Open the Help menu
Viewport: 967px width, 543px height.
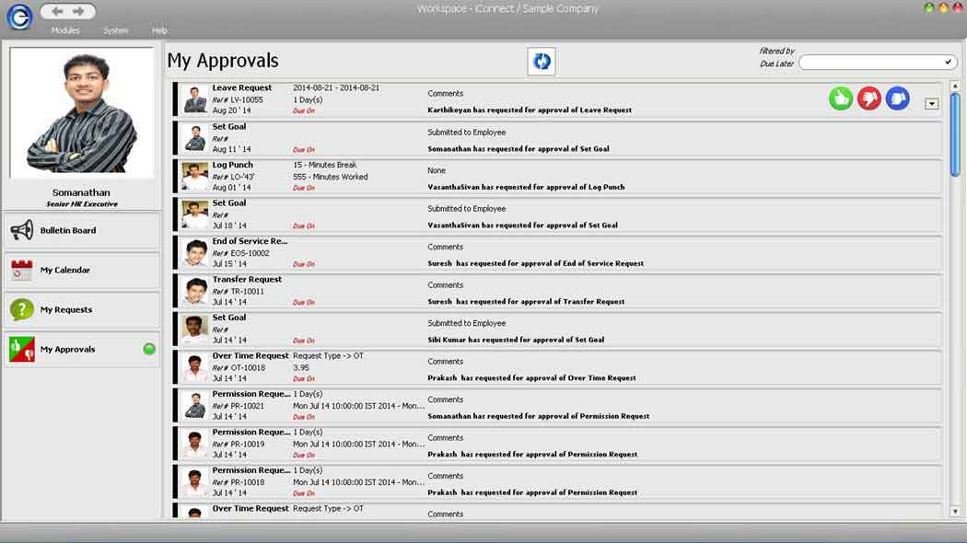pos(159,30)
